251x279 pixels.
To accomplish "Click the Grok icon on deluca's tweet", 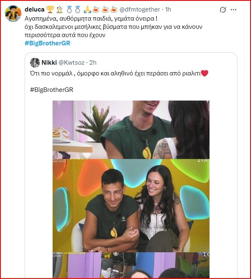I will [223, 9].
